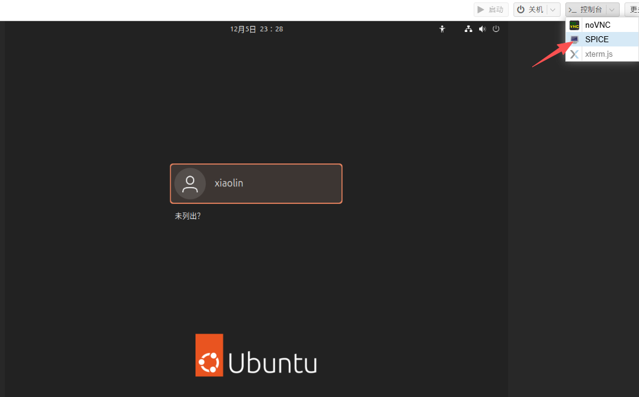Screen dimensions: 639x397
Task: Collapse the 控制台 dropdown arrow
Action: 612,10
